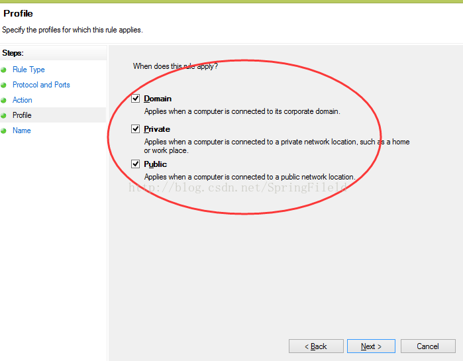The image size is (463, 361).
Task: Click the green bullet beside Rule Type
Action: coord(3,70)
